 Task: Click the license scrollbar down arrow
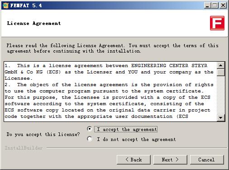click(221, 117)
